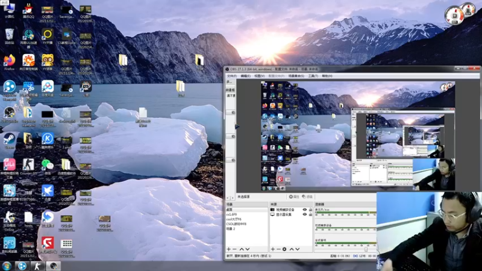Viewport: 482px width, 271px height.
Task: Open the YY语音 raccoon icon
Action: point(48,61)
